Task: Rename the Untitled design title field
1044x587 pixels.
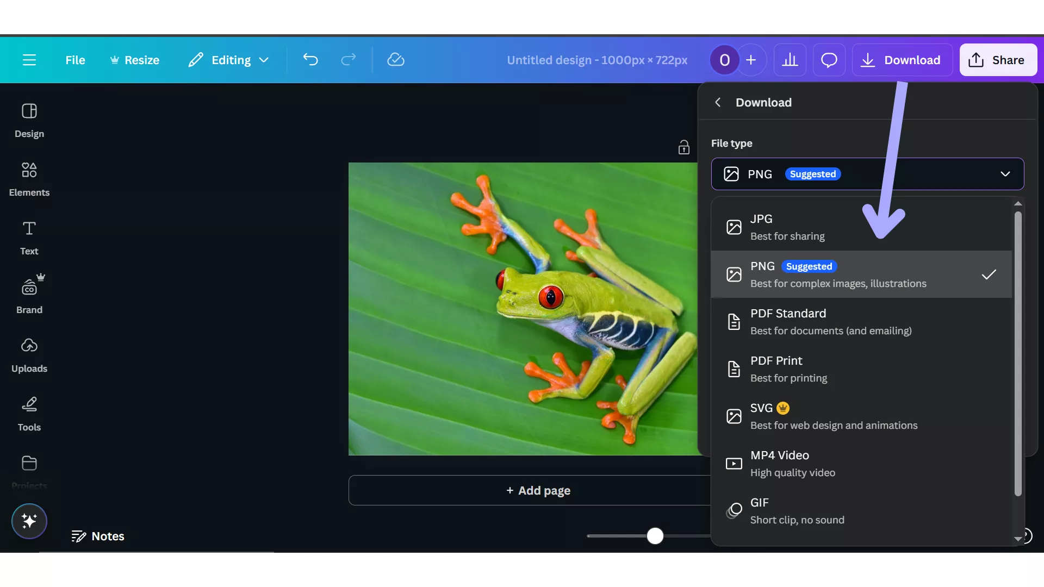Action: coord(596,60)
